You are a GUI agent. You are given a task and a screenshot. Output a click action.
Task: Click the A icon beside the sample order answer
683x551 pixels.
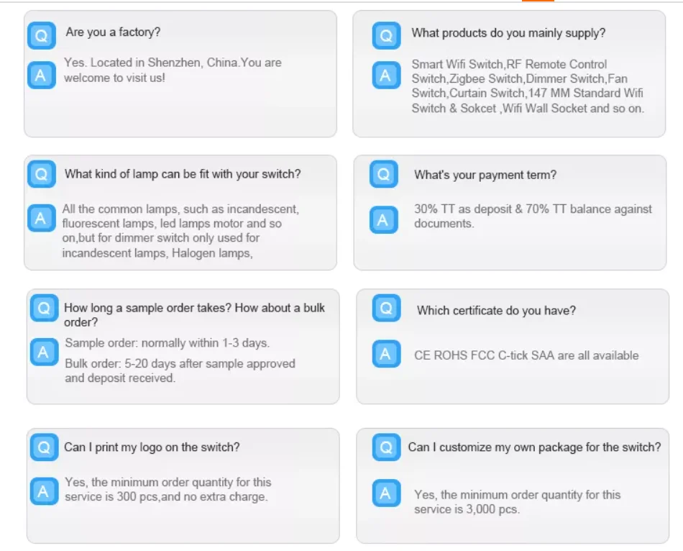(x=44, y=352)
